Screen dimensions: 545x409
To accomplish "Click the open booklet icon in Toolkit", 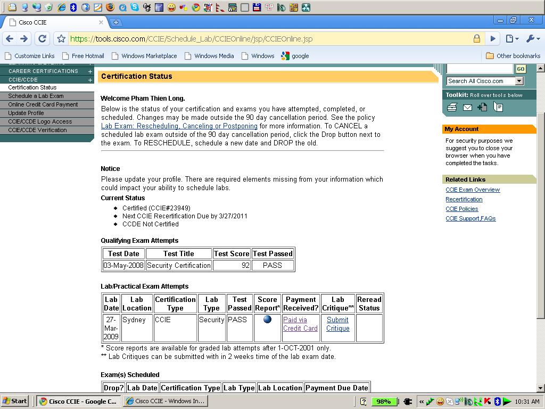I will tap(498, 108).
